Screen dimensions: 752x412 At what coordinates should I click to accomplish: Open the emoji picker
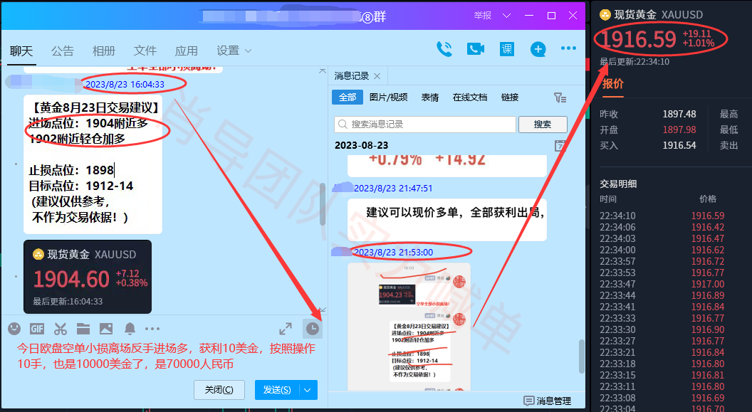coord(14,329)
